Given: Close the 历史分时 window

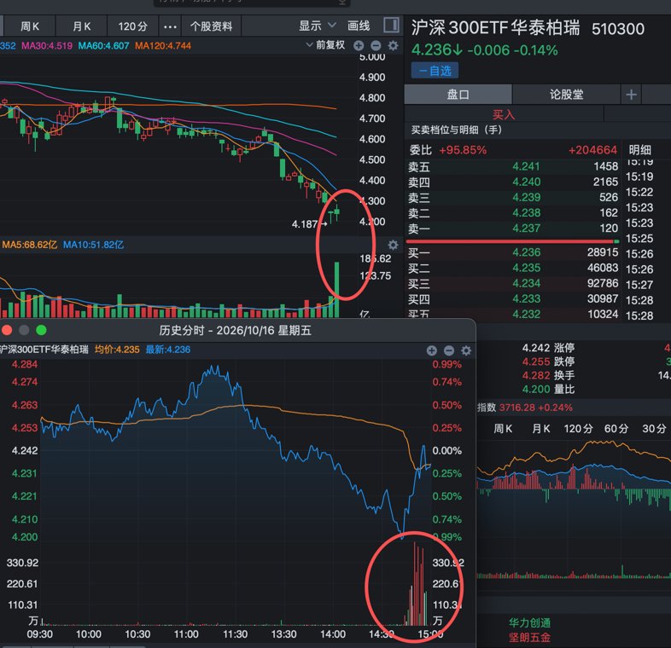Looking at the screenshot, I should (7, 330).
